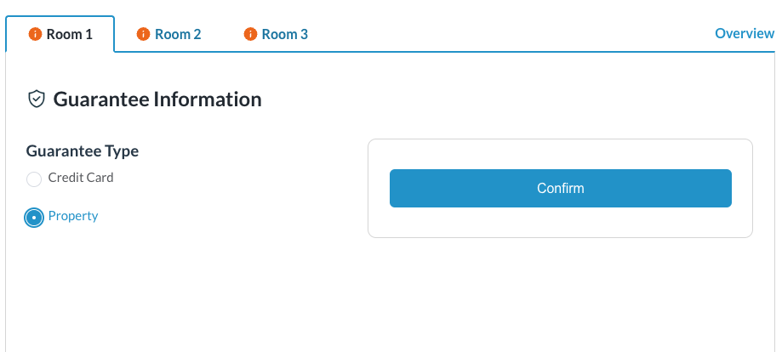Go to the Room 3 tab
The height and width of the screenshot is (352, 782).
pyautogui.click(x=284, y=34)
